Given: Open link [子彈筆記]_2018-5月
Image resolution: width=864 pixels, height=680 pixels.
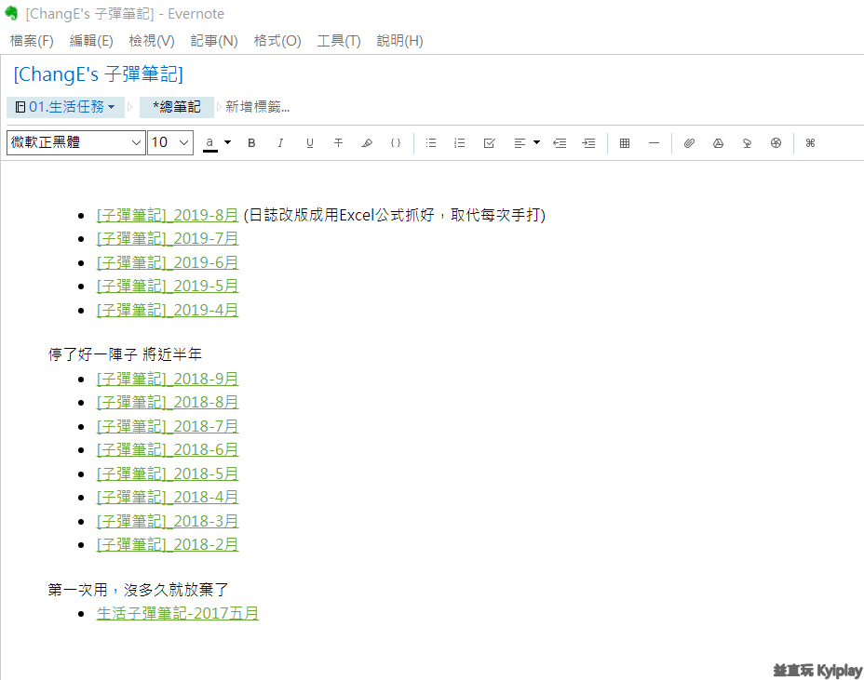Looking at the screenshot, I should pos(167,473).
